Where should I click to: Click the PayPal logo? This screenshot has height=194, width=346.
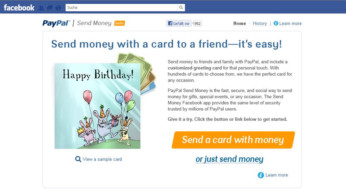pos(56,23)
